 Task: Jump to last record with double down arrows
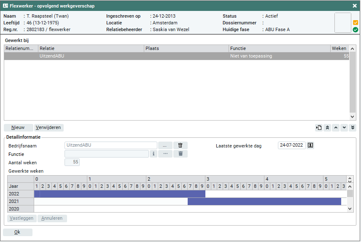[x=353, y=128]
